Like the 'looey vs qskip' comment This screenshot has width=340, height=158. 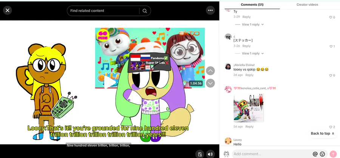tap(331, 75)
